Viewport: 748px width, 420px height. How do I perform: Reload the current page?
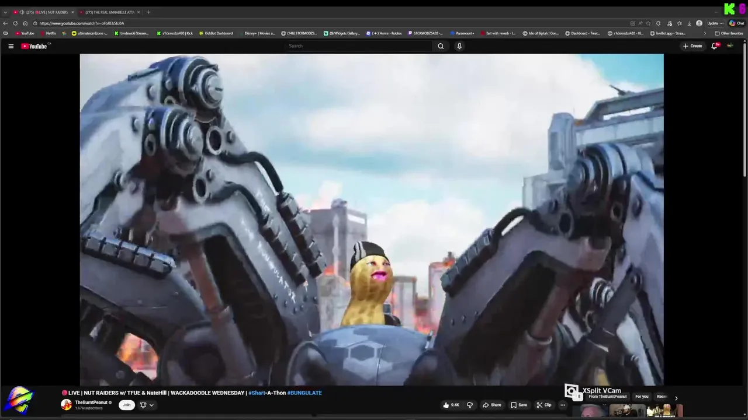coord(15,23)
